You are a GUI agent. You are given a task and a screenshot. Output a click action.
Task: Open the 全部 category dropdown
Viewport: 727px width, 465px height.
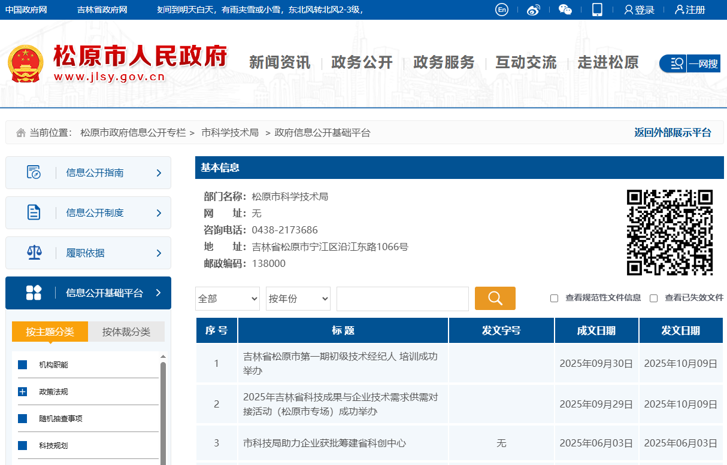pos(227,299)
